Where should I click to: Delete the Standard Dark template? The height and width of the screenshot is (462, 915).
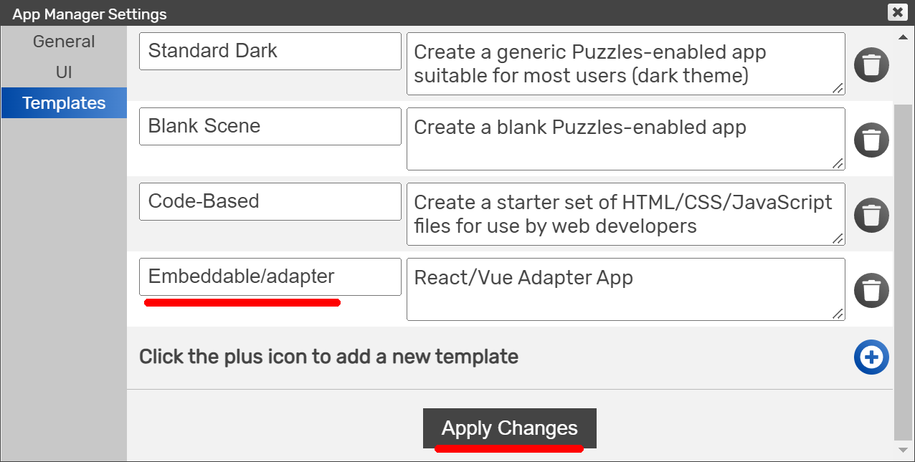871,65
